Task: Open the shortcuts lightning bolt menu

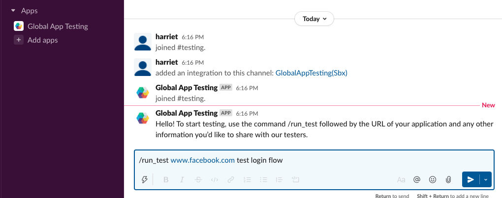Action: (x=145, y=179)
